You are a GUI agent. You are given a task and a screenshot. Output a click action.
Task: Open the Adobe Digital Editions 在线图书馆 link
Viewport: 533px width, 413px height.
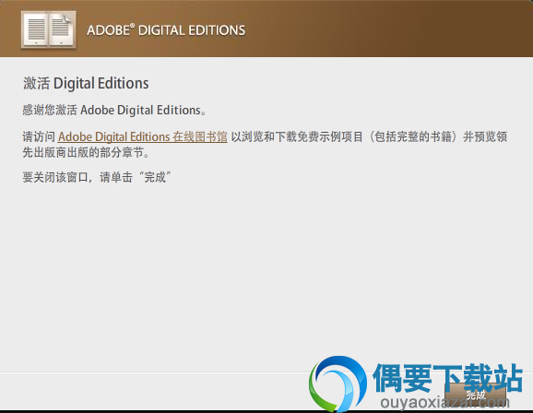click(x=142, y=136)
